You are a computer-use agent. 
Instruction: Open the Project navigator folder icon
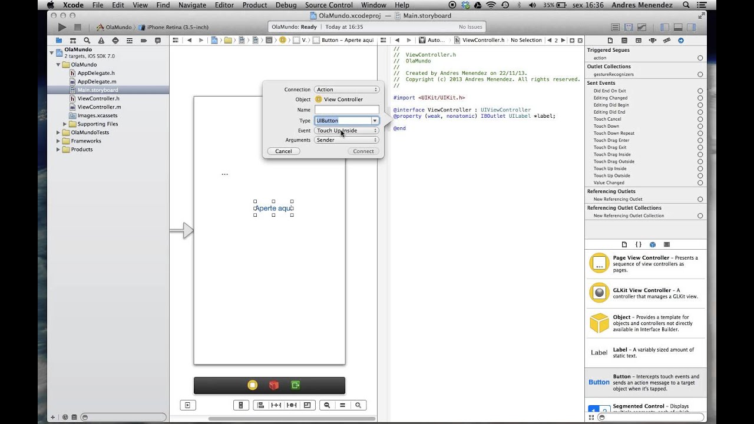point(59,41)
